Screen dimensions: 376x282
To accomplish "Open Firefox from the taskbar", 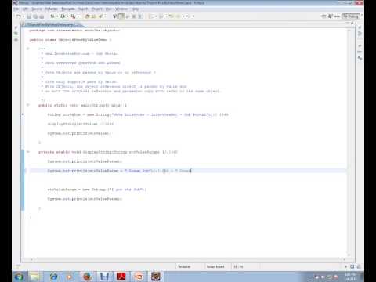I will coord(87,277).
